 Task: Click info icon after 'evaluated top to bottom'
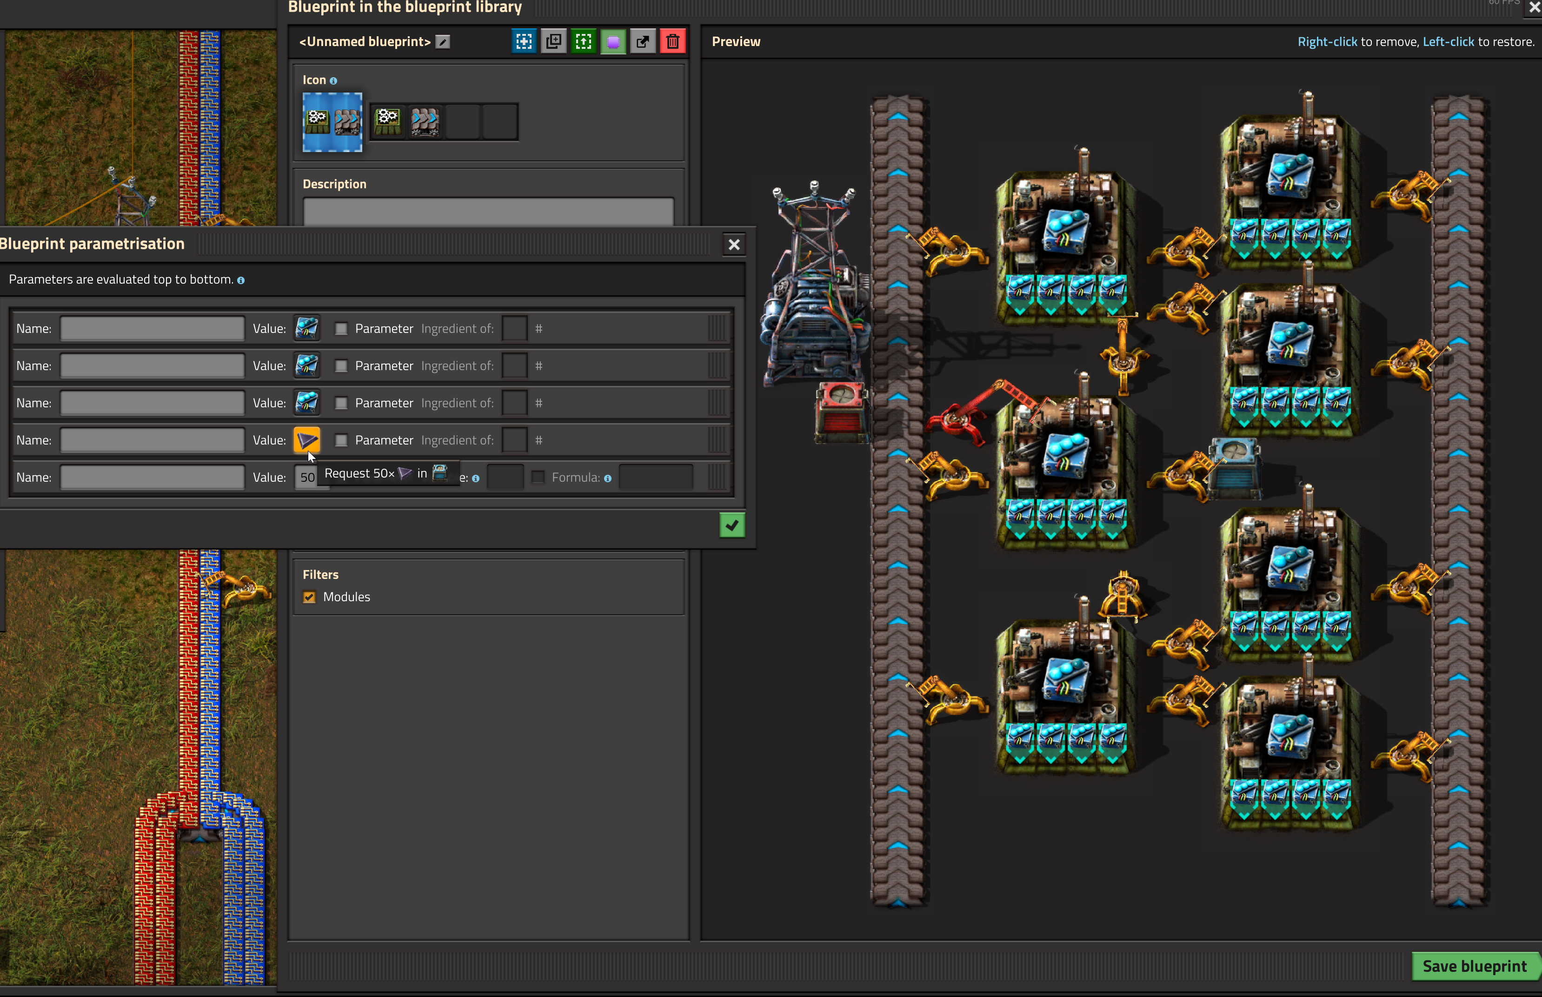point(241,280)
